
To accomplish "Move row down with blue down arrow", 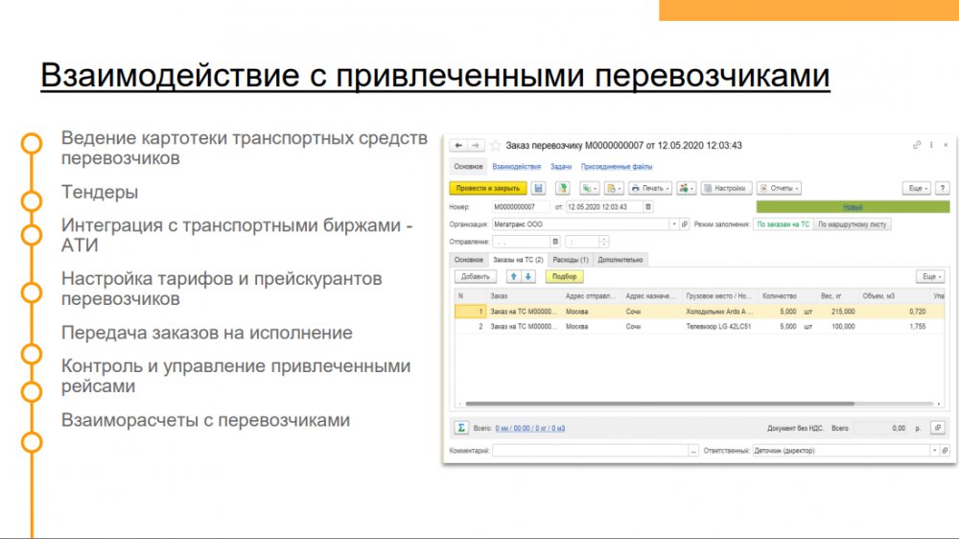I will point(527,276).
